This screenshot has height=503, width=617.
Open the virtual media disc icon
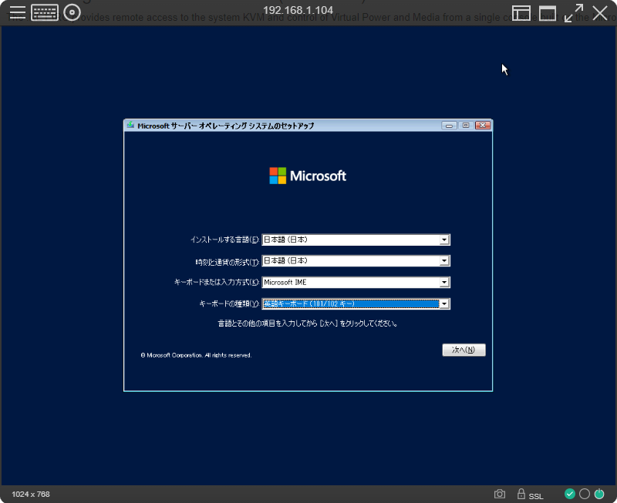click(72, 12)
